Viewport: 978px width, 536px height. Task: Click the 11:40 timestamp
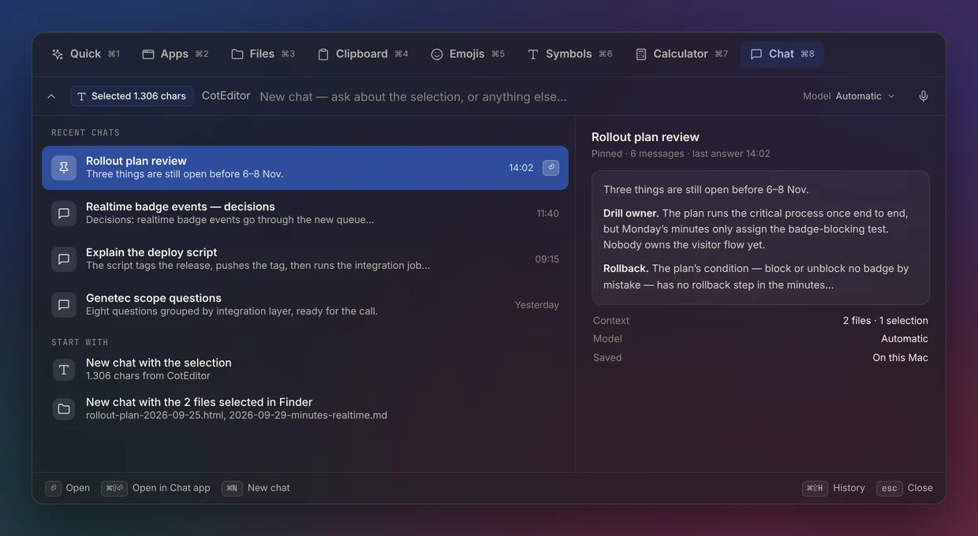(547, 214)
